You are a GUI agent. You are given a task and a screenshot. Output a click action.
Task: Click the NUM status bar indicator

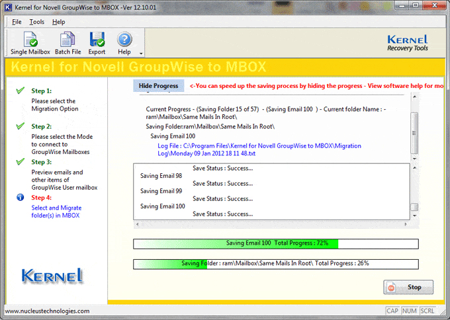click(x=409, y=311)
